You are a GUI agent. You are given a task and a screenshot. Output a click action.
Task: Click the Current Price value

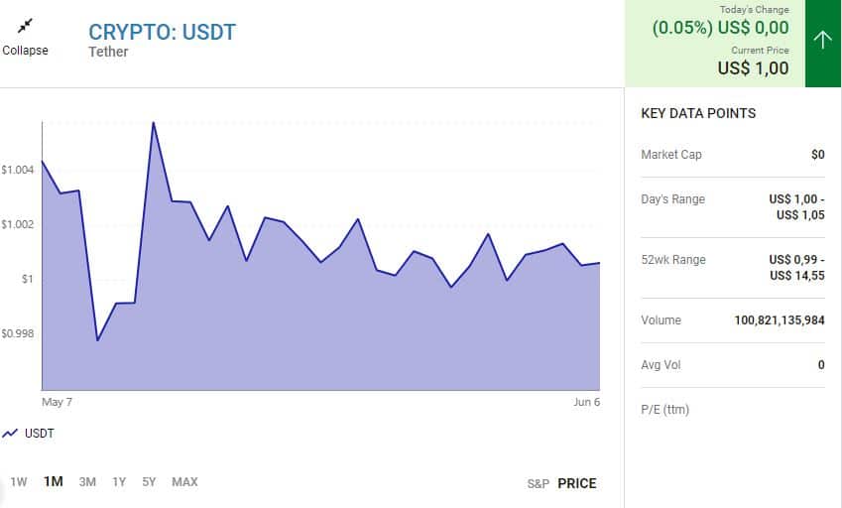(753, 68)
